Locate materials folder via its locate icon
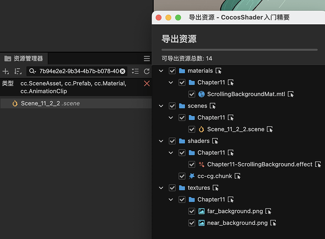This screenshot has width=325, height=239. coord(218,71)
